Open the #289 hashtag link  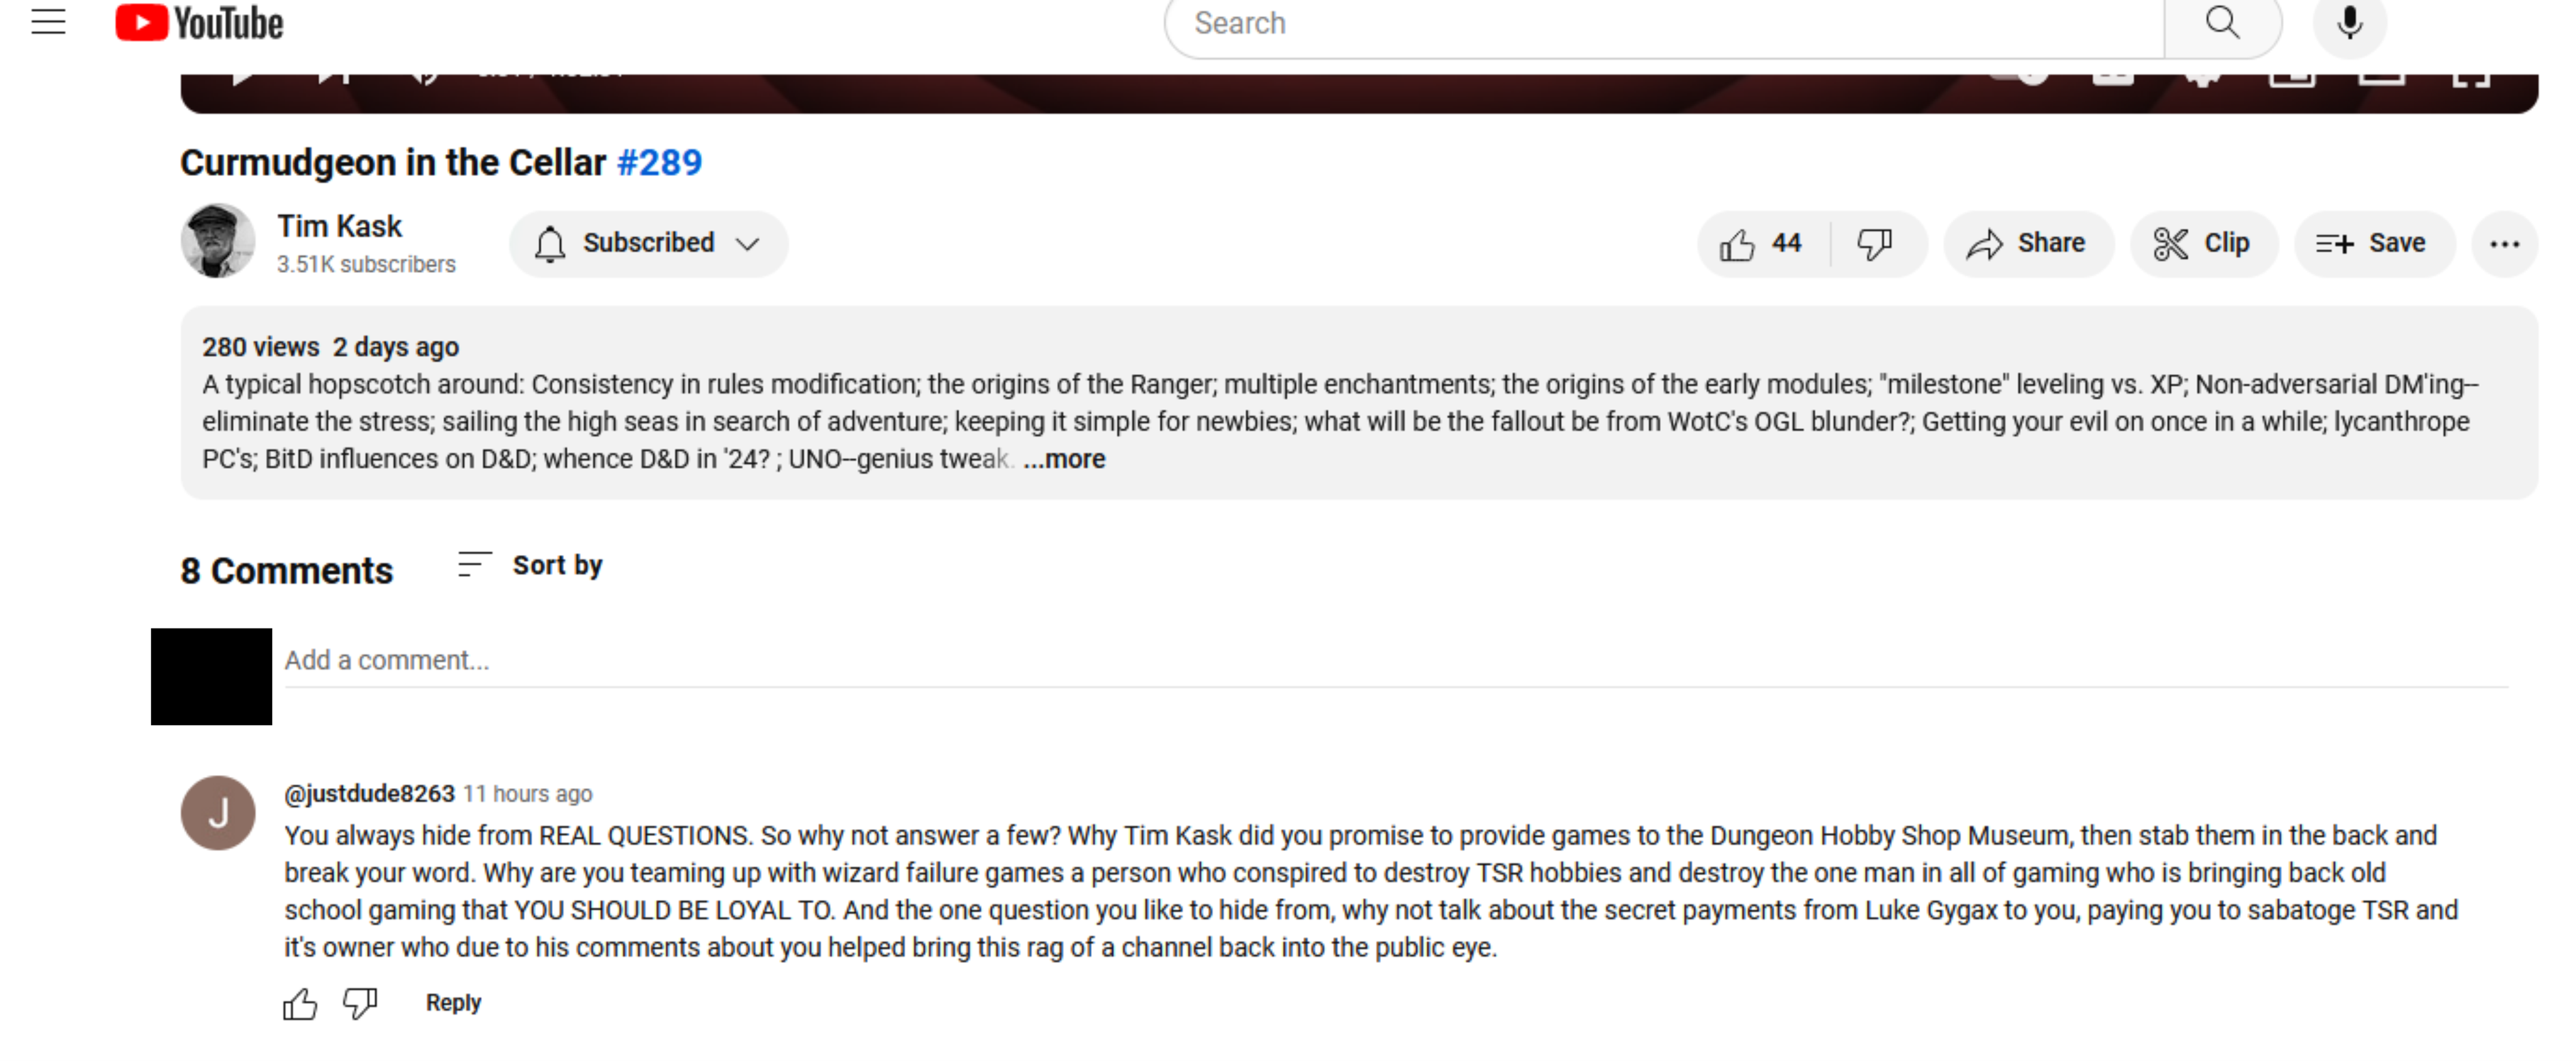[x=659, y=162]
